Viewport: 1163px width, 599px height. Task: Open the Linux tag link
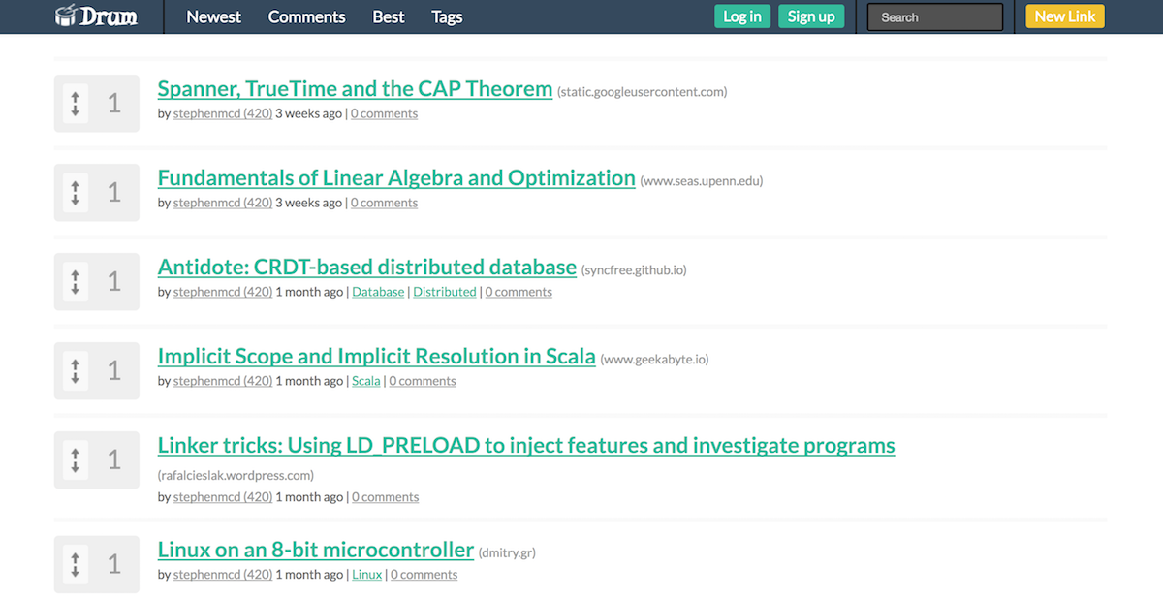pyautogui.click(x=367, y=575)
